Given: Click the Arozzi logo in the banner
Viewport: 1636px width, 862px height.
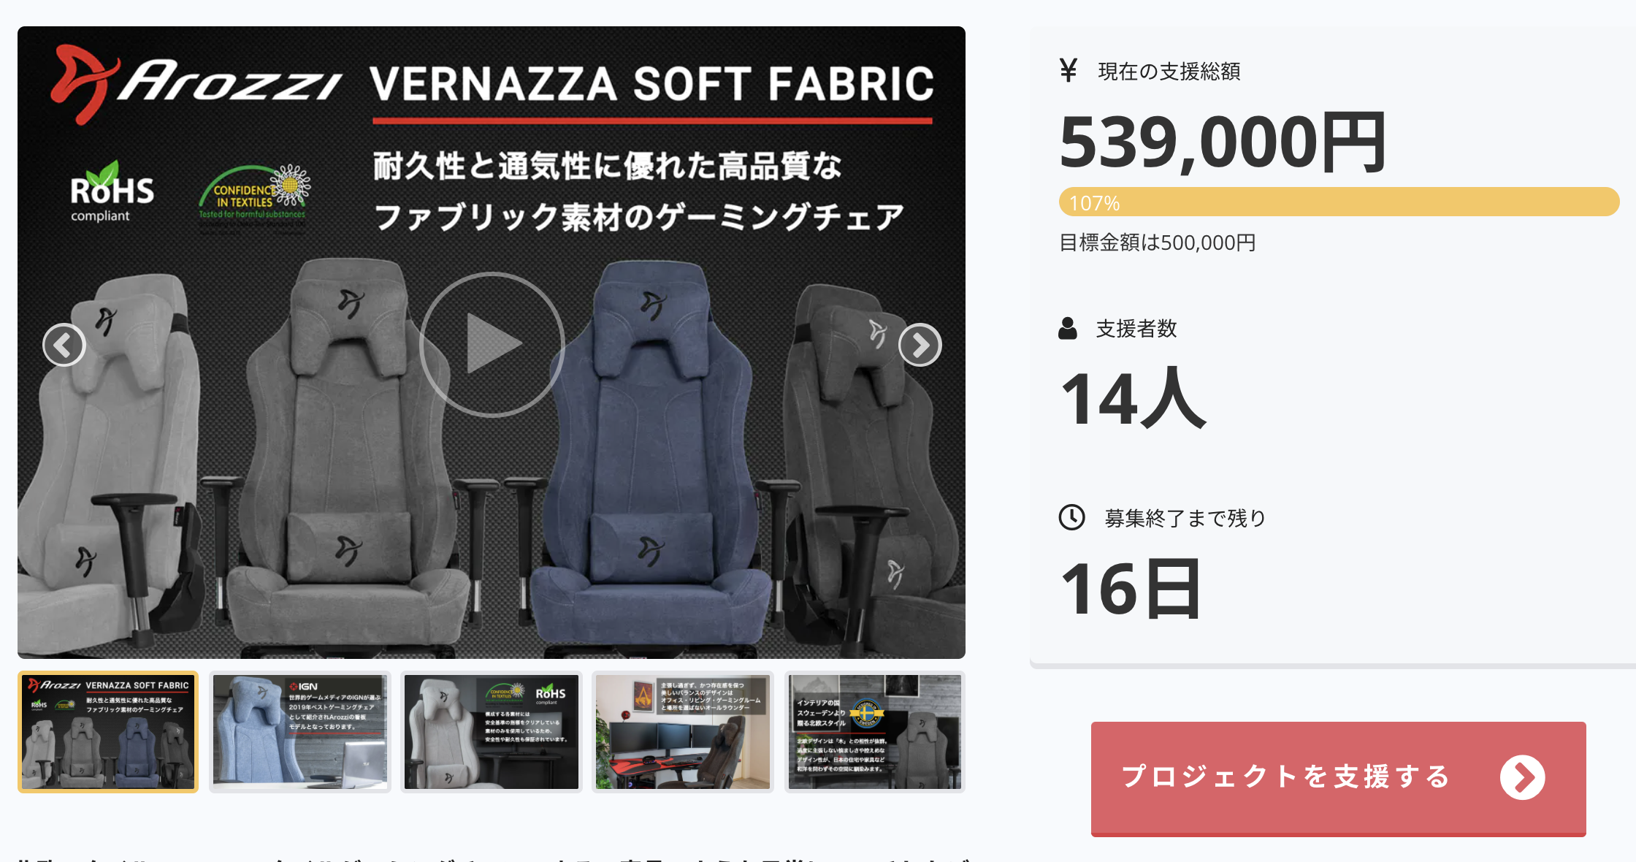Looking at the screenshot, I should click(x=196, y=82).
